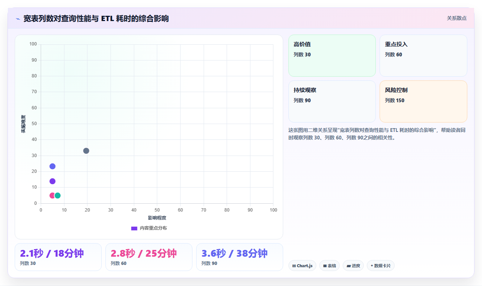The image size is (482, 286).
Task: Click the 关系散点 label in header
Action: tap(457, 18)
